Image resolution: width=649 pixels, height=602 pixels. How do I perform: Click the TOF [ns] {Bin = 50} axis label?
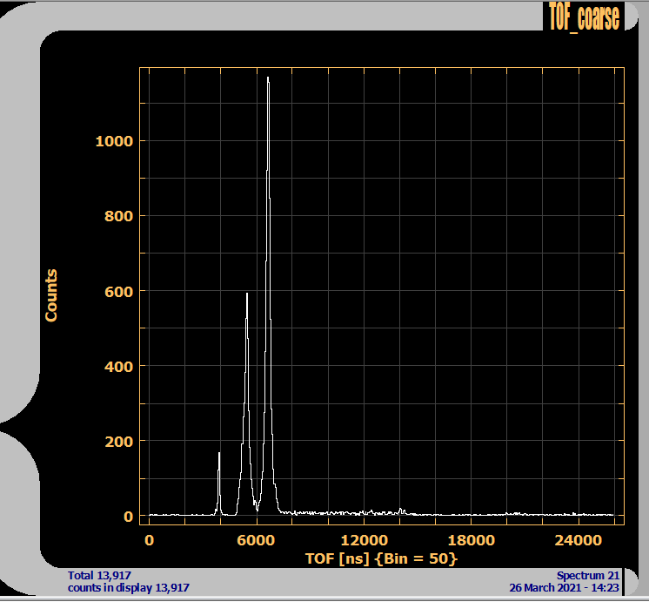[x=381, y=558]
